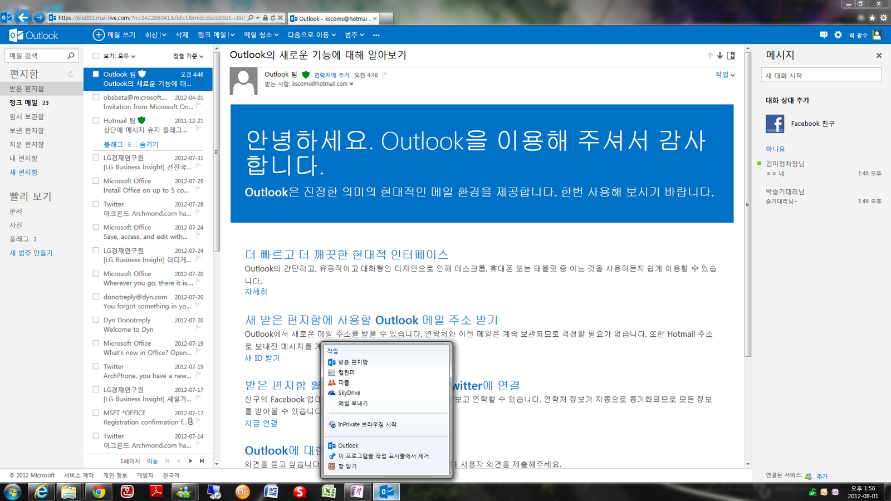Viewport: 891px width, 501px height.
Task: Tick the select-all checkbox above mail list
Action: tap(96, 56)
